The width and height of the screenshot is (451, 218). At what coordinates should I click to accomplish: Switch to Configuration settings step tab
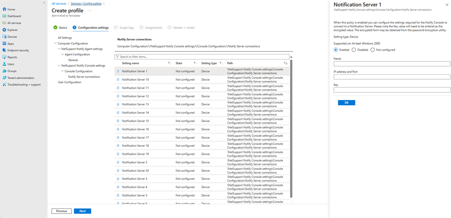click(x=91, y=27)
